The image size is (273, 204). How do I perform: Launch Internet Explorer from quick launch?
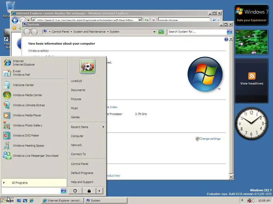click(31, 201)
